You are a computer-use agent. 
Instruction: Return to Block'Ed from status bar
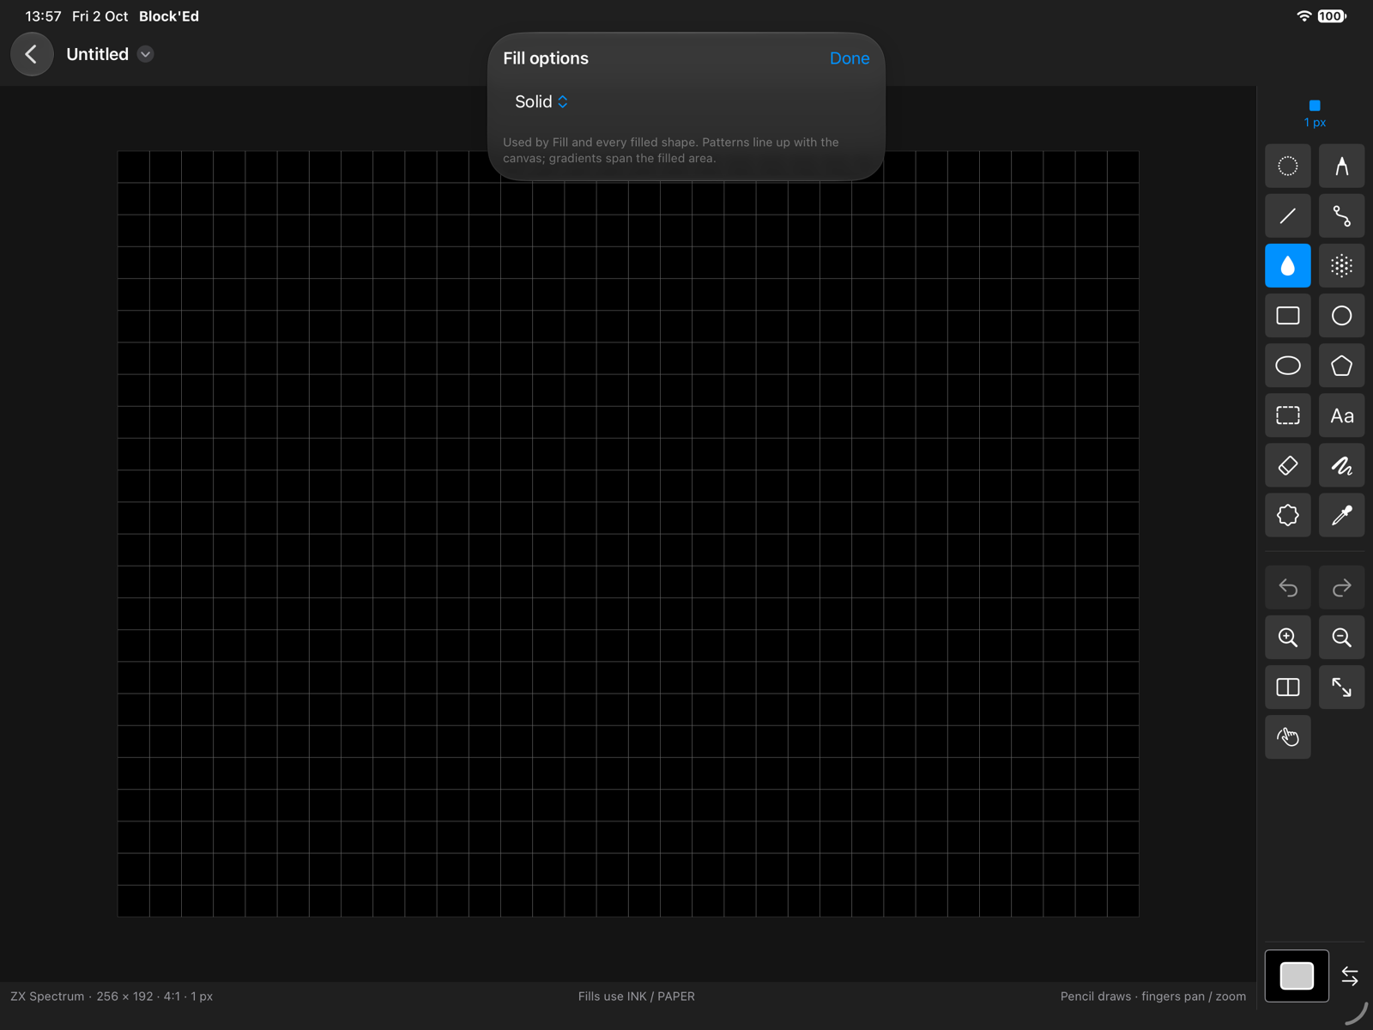pyautogui.click(x=169, y=16)
